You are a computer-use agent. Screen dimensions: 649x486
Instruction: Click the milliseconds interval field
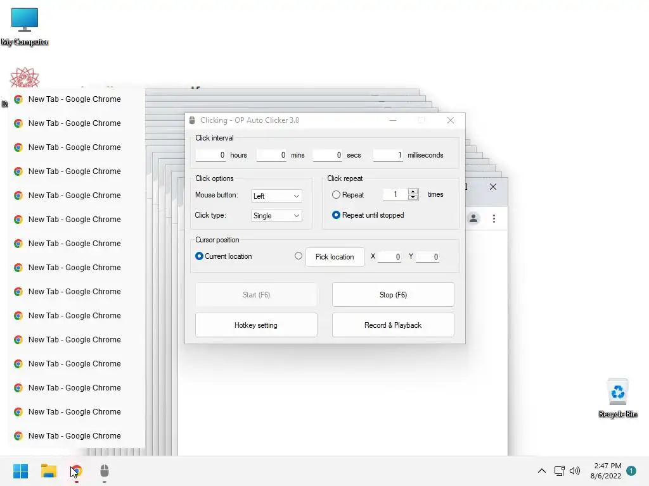[388, 155]
